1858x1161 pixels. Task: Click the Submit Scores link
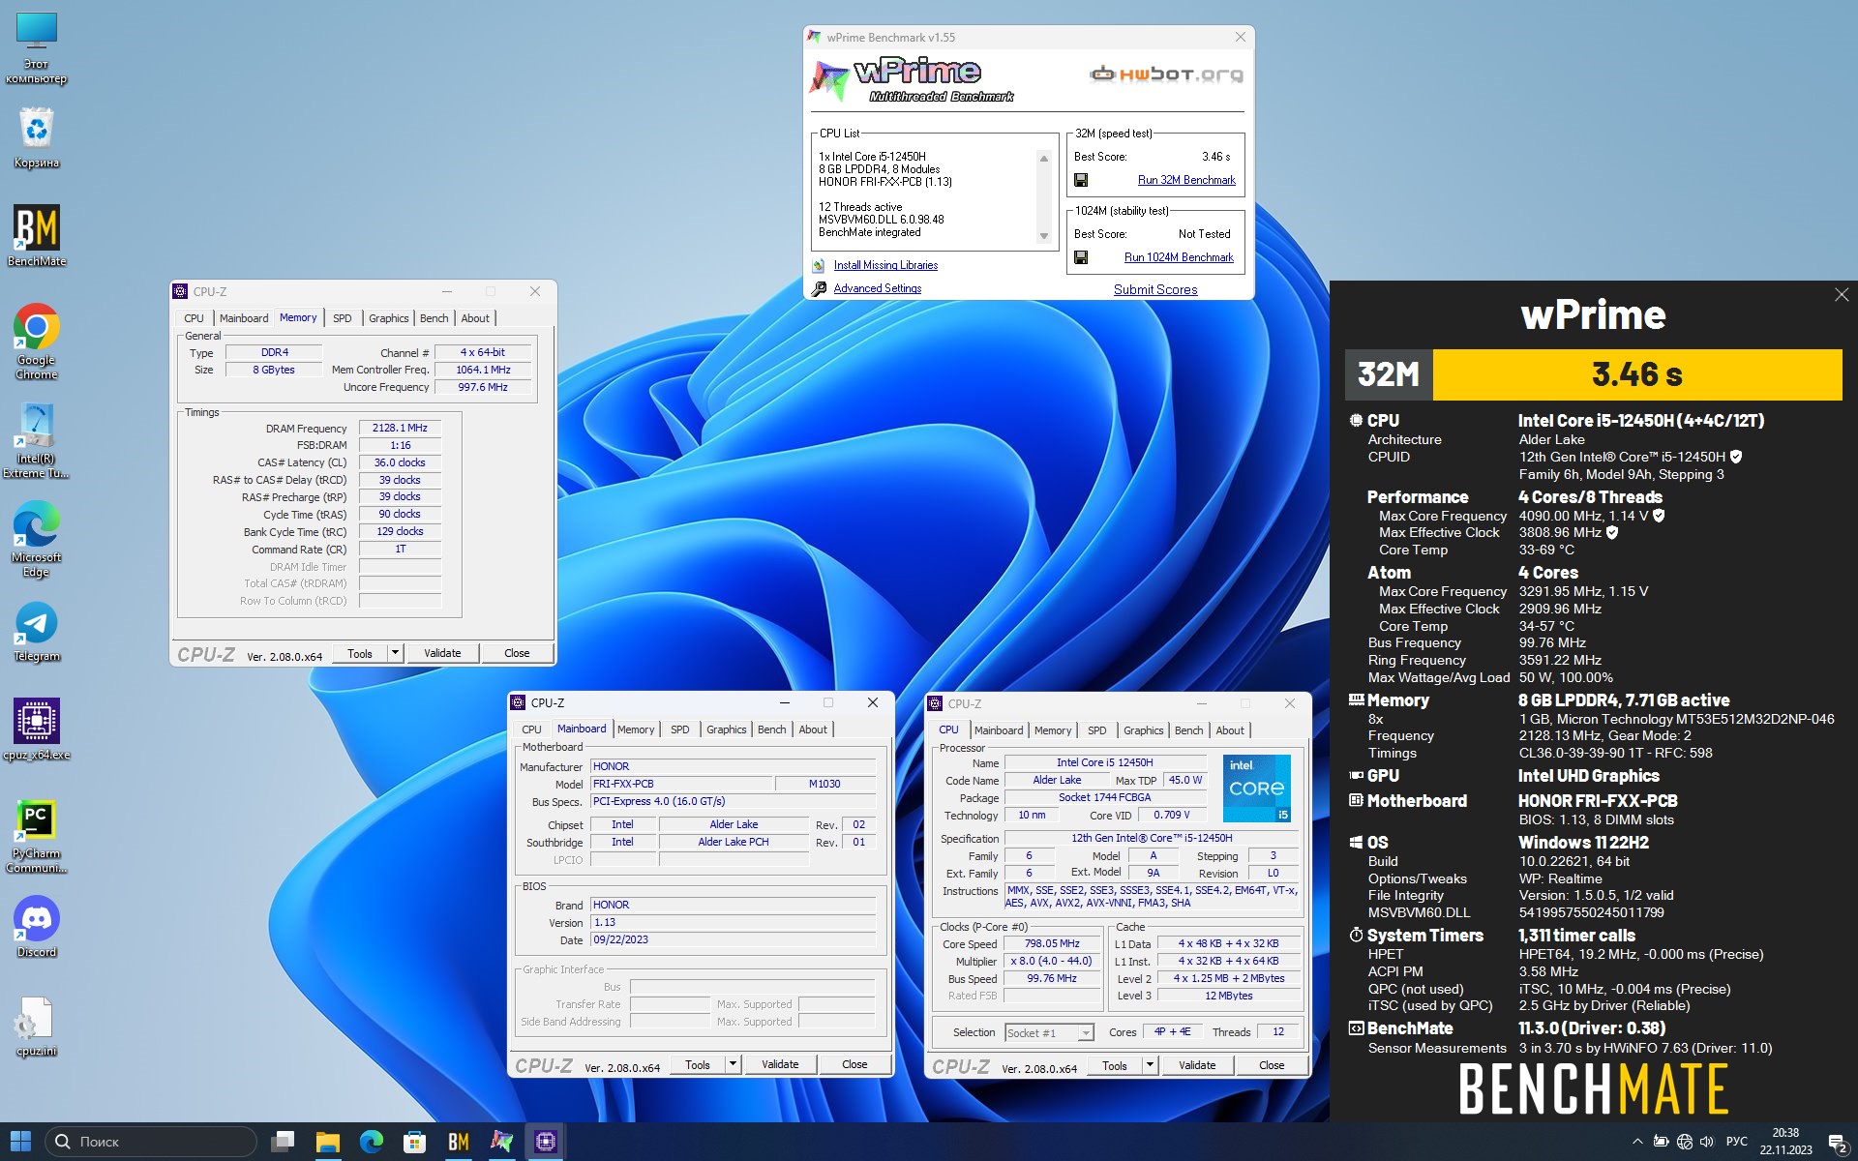pyautogui.click(x=1155, y=289)
